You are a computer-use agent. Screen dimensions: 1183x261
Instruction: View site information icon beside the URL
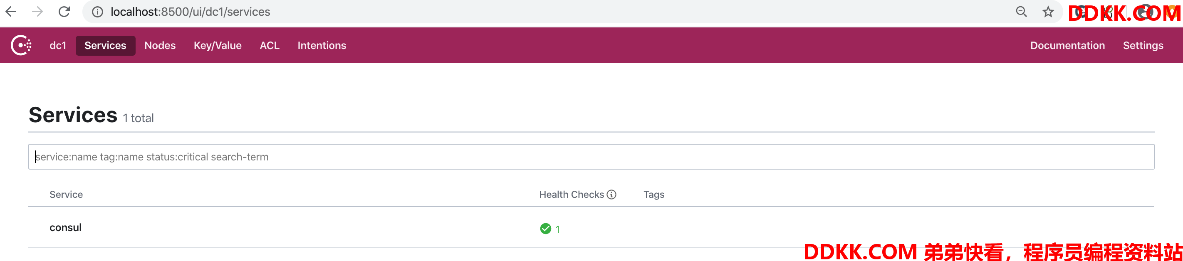[x=97, y=12]
